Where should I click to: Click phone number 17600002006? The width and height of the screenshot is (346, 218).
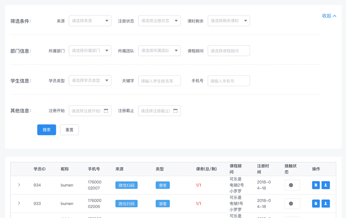(x=95, y=203)
